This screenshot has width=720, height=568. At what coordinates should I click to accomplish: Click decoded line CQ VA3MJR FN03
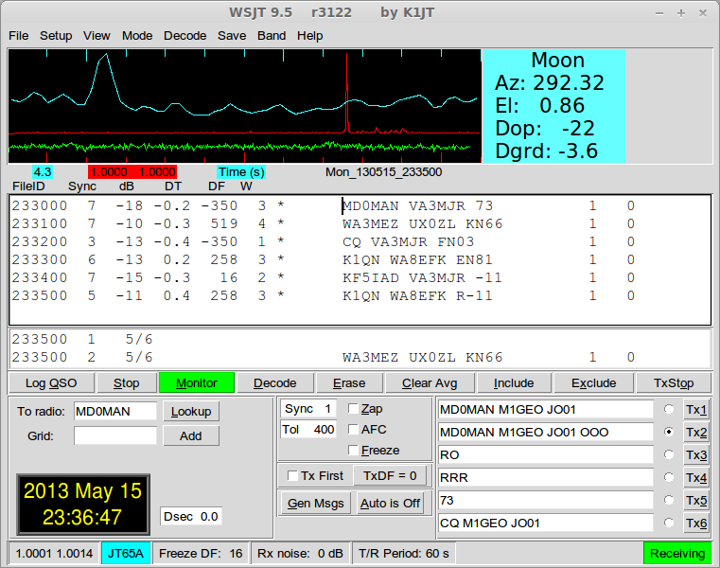322,241
